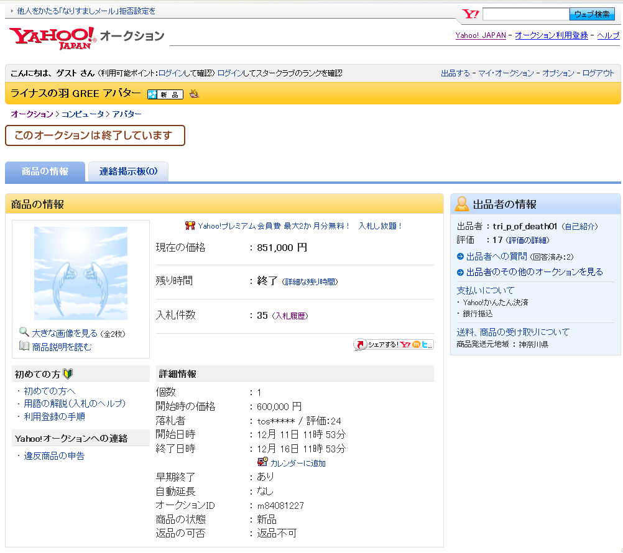Open 大きな画像を見る link
623x553 pixels.
[x=65, y=334]
